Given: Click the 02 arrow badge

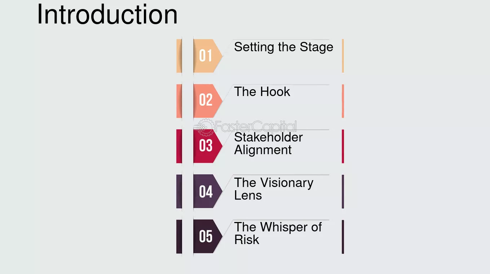Looking at the screenshot, I should [x=207, y=101].
